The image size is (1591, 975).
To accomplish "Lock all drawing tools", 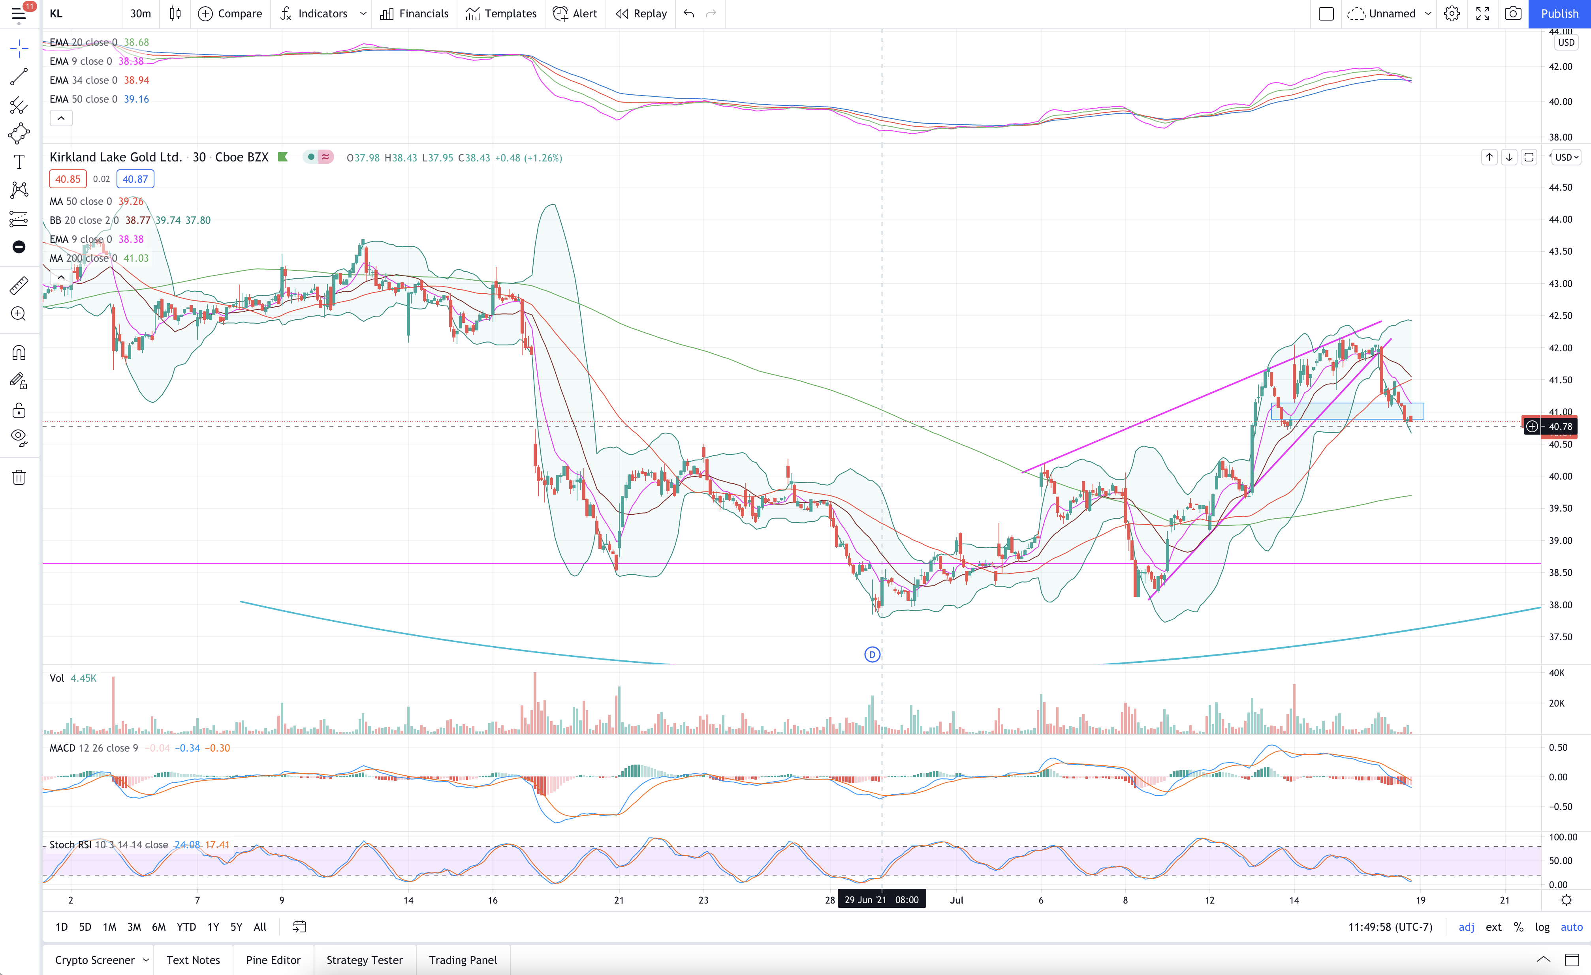I will point(19,411).
